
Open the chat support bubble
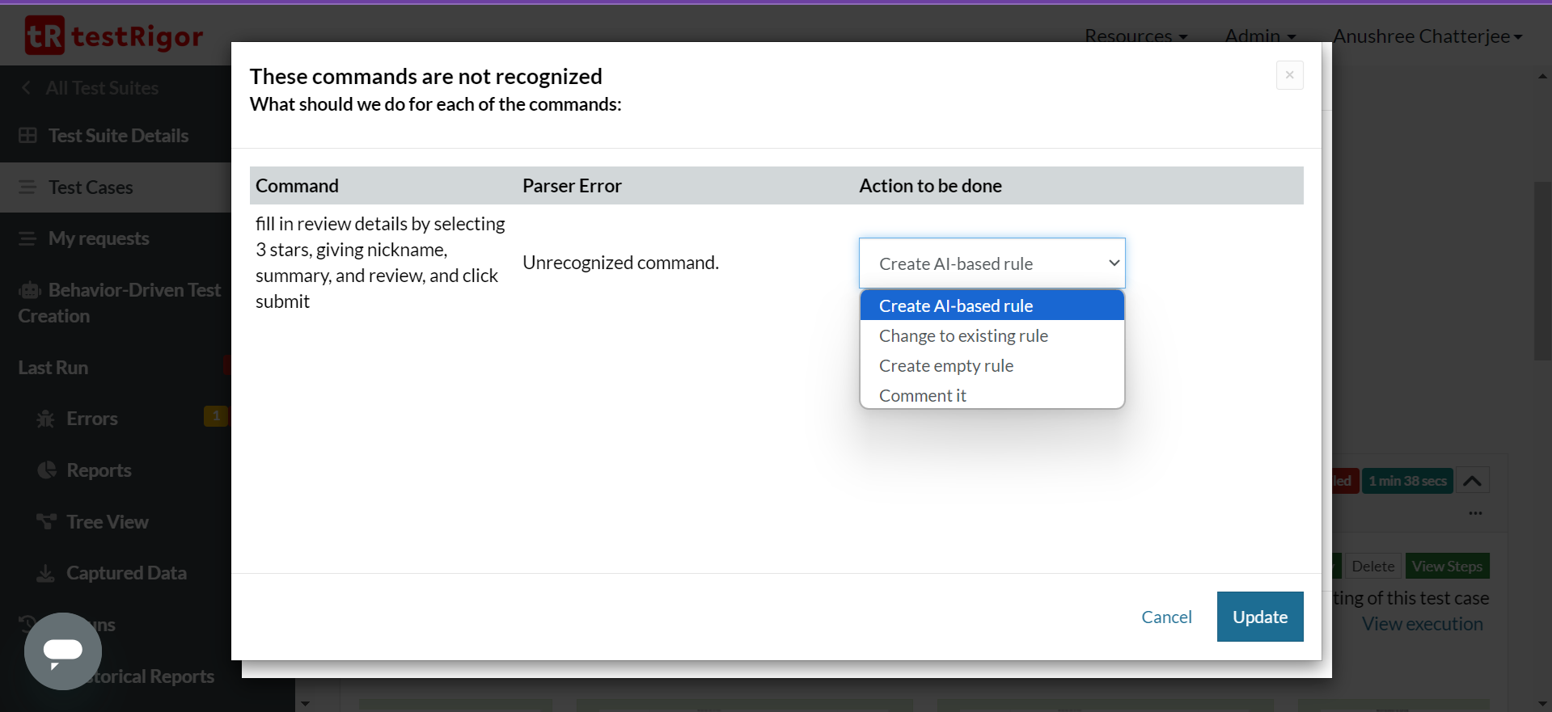63,651
